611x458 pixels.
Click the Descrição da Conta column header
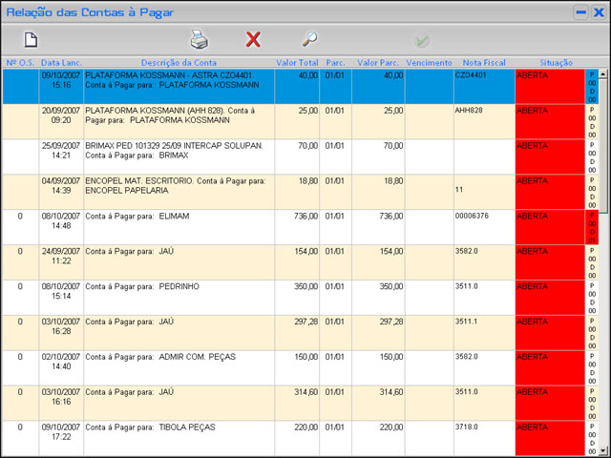tap(179, 62)
